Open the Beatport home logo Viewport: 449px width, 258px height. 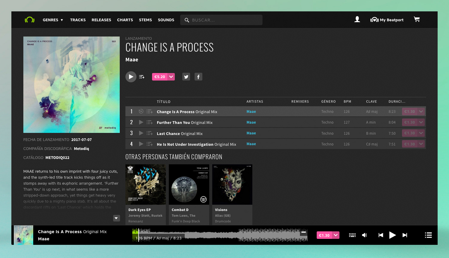(x=30, y=20)
